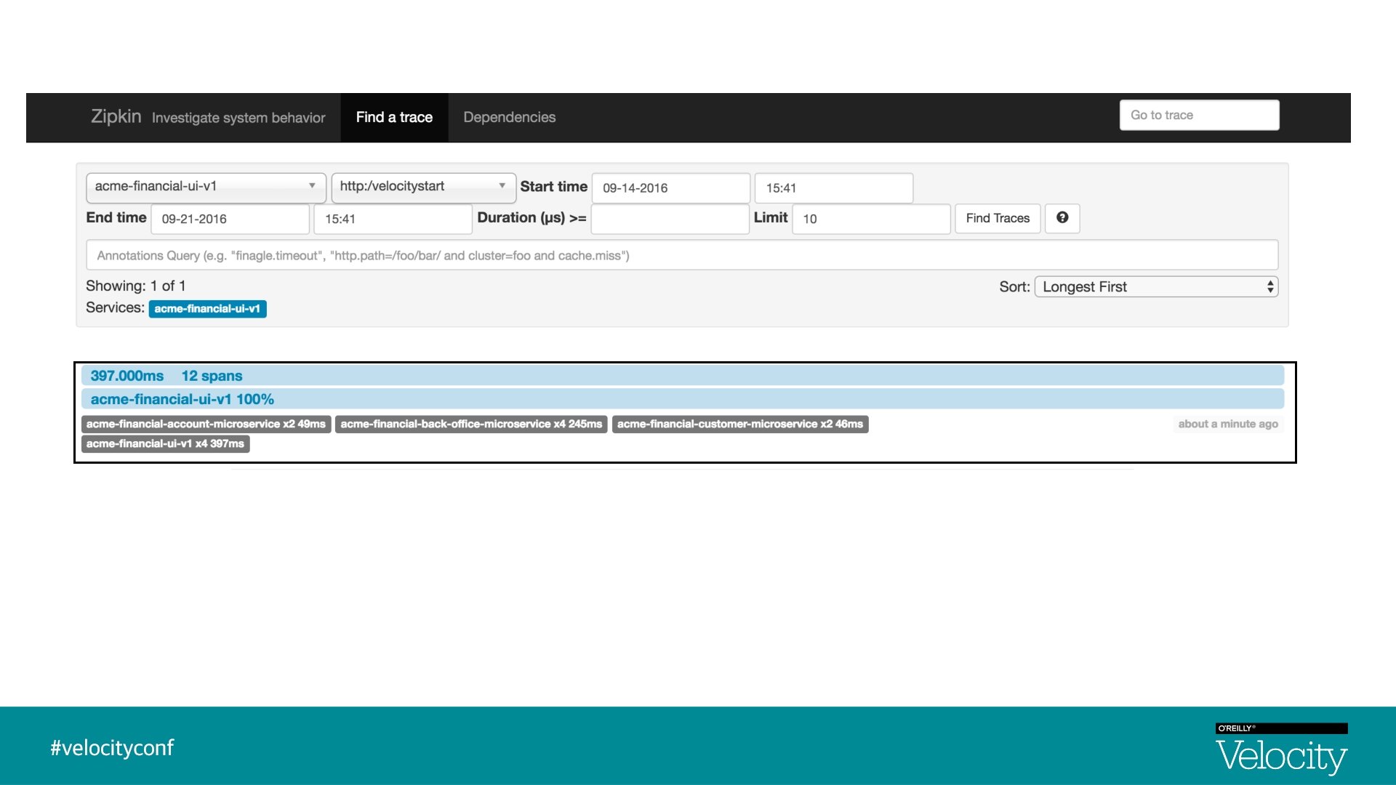
Task: Focus the Go to trace field
Action: [x=1199, y=116]
